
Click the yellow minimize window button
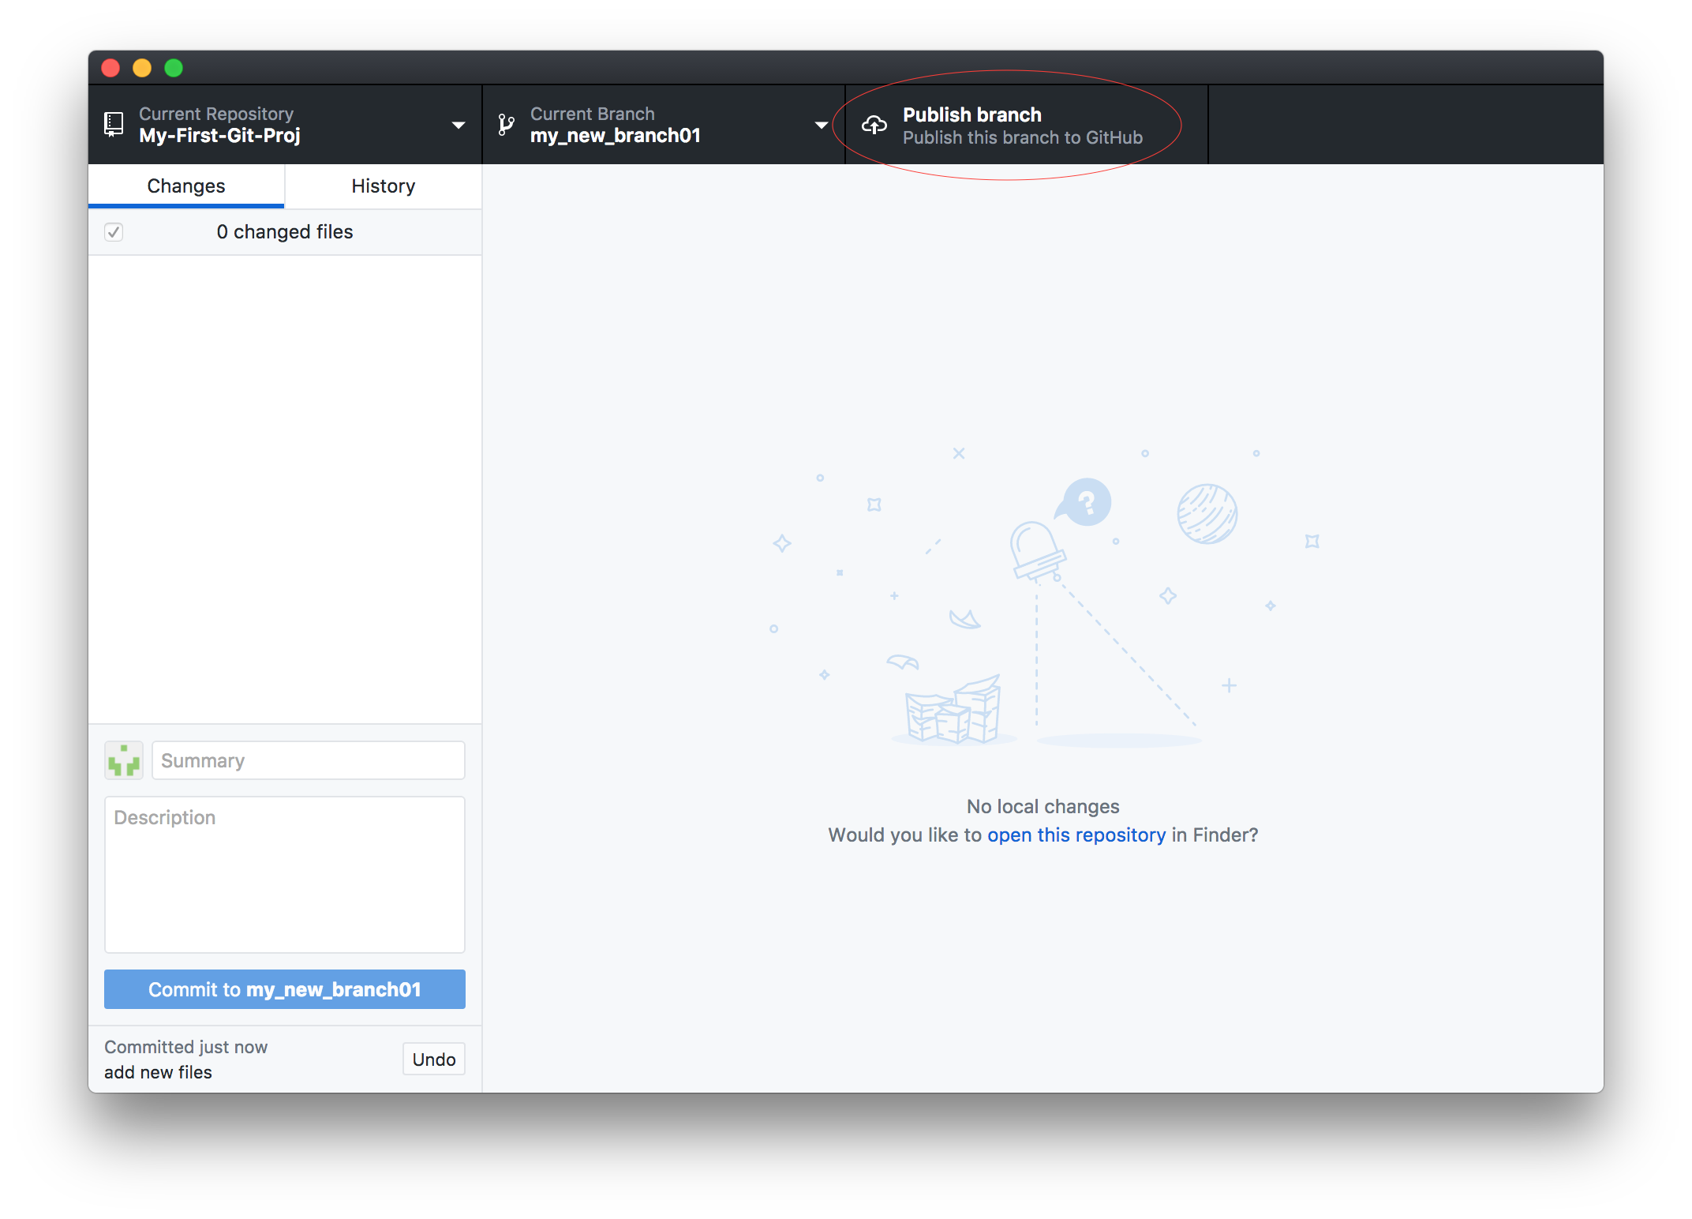tap(142, 68)
